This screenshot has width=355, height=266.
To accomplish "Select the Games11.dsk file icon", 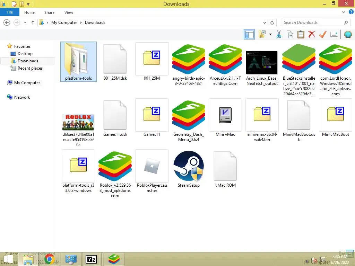I will tap(115, 115).
